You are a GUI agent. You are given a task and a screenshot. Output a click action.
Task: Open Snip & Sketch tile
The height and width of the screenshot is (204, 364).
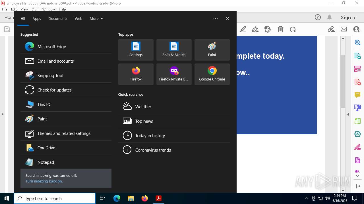[174, 50]
